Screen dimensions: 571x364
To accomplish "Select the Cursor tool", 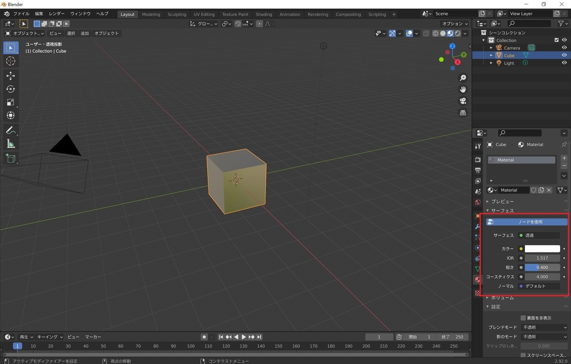I will (10, 61).
